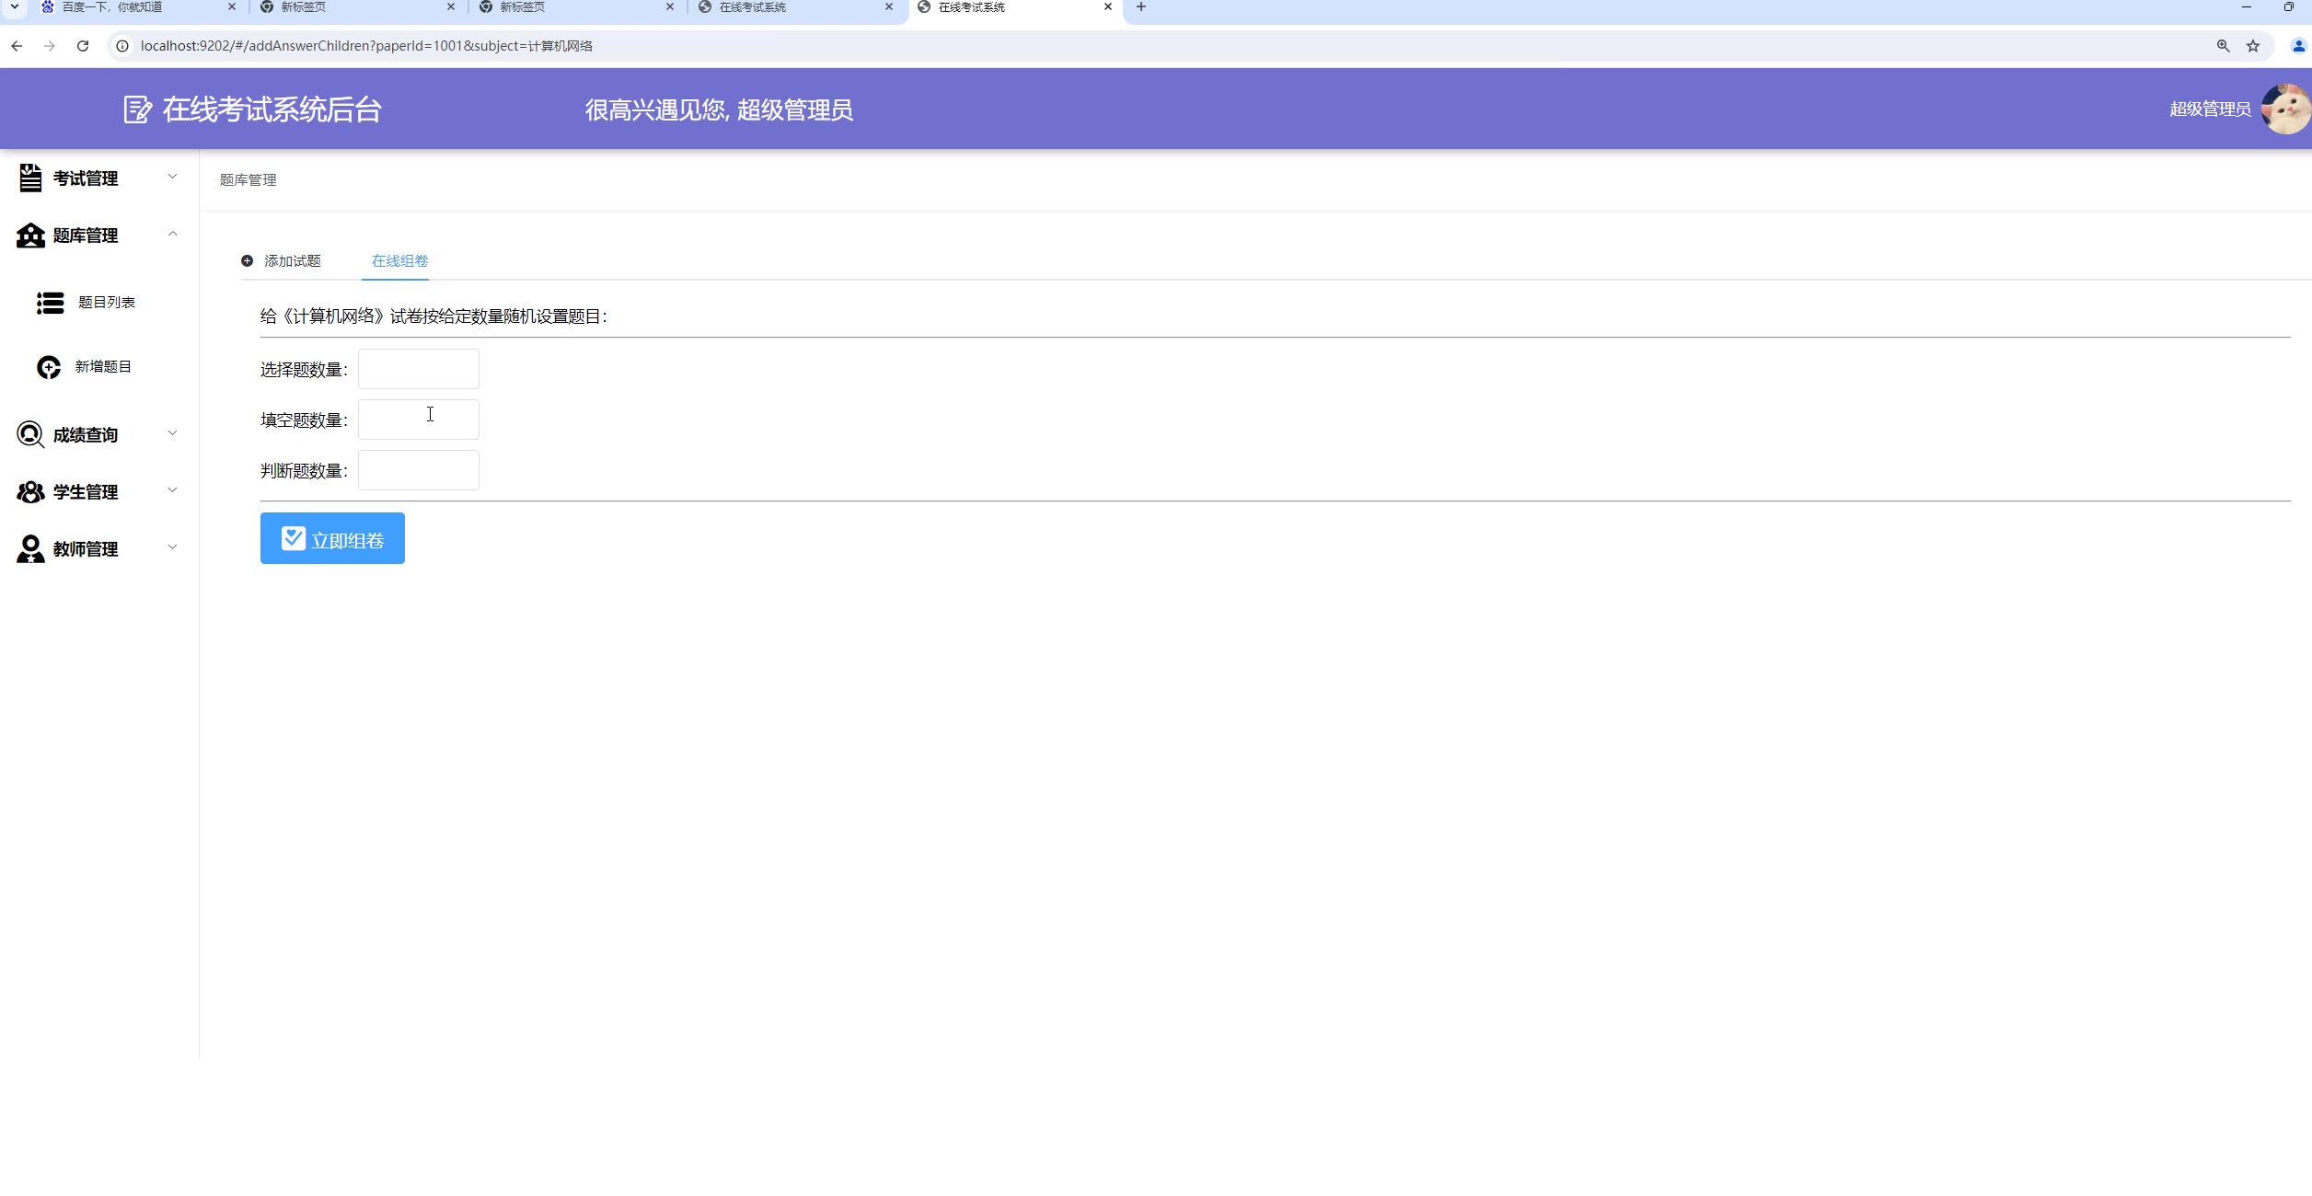Click the score query magnifier icon

point(30,434)
